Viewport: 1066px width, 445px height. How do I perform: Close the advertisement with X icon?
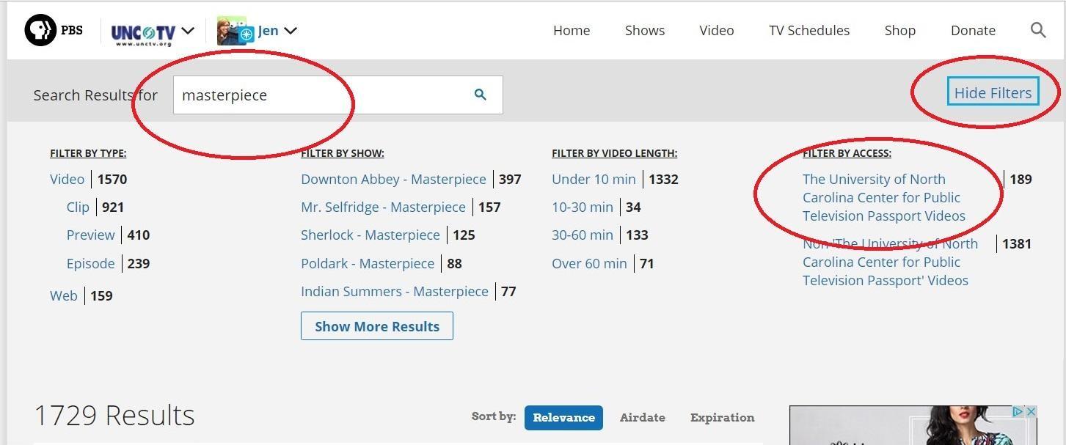pos(1031,412)
